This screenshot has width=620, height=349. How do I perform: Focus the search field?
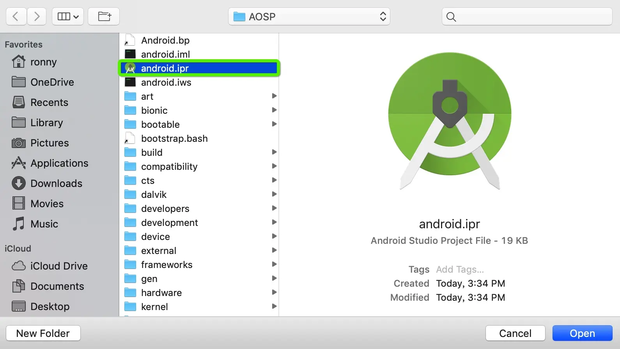527,16
